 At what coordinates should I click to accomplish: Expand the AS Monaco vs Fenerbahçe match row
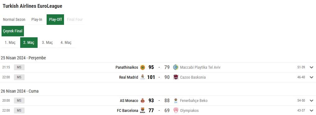(x=312, y=101)
